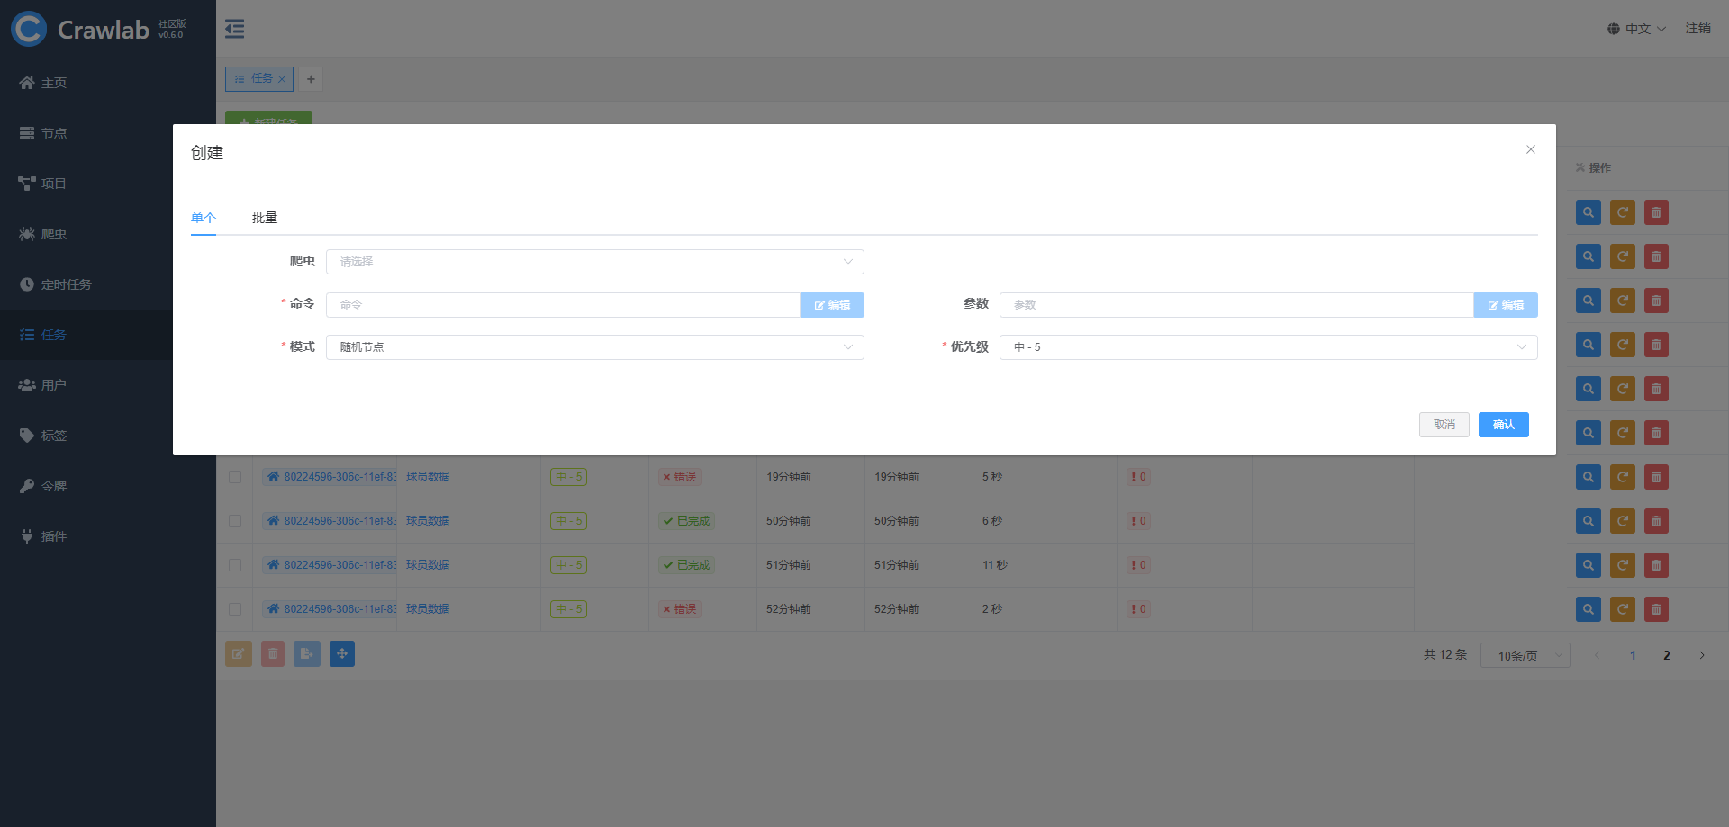The width and height of the screenshot is (1729, 827).
Task: Click the orange batch edit icon below table
Action: pos(238,654)
